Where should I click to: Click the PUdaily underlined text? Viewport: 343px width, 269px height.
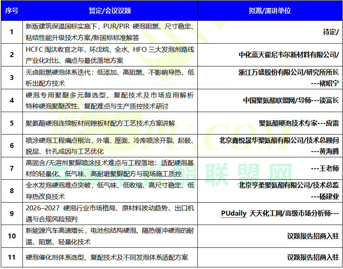pos(234,213)
